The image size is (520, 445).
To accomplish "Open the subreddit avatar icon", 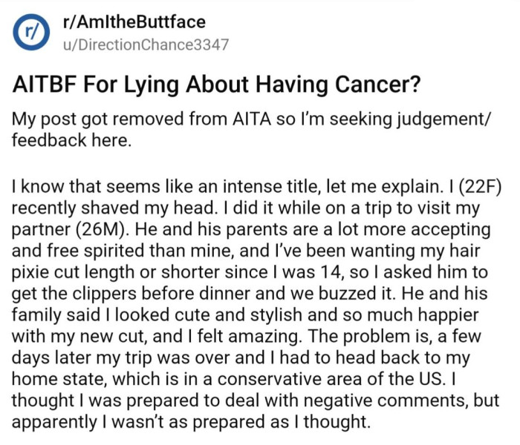I will pos(31,32).
